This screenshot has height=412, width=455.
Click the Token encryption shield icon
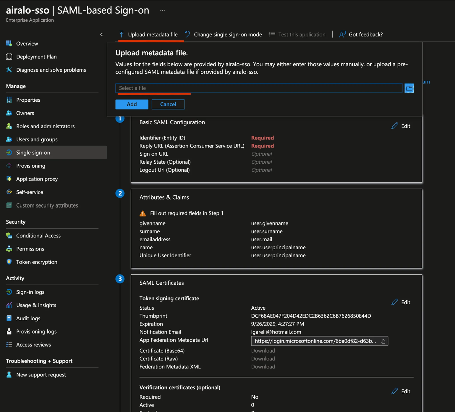9,262
